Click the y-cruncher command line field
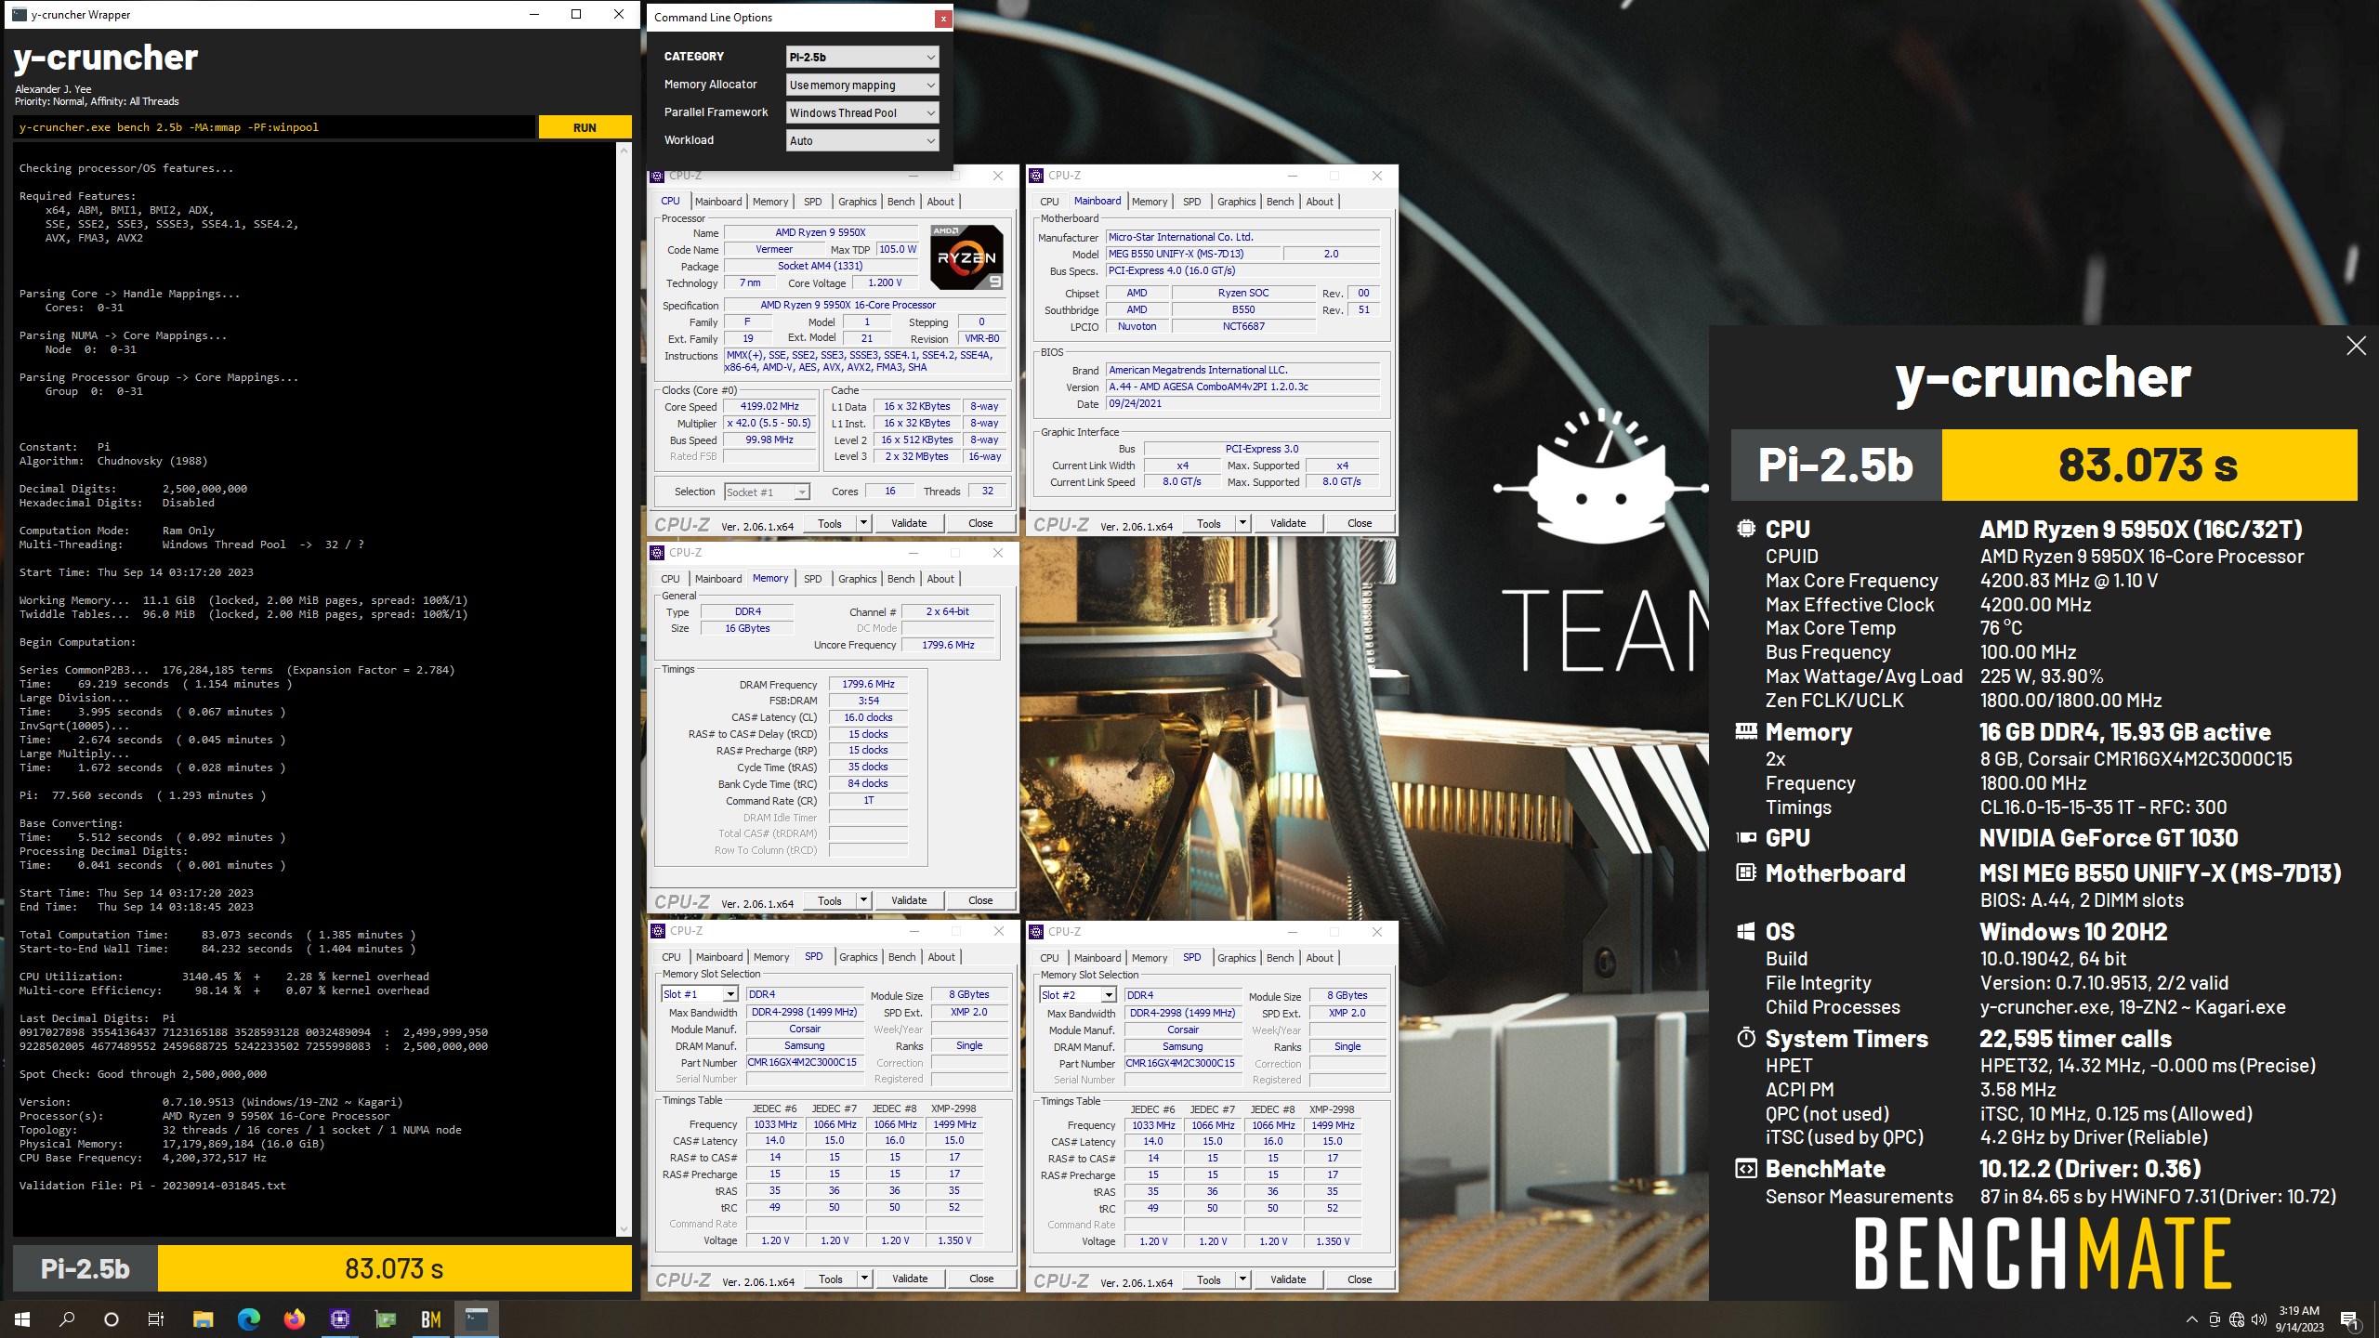The image size is (2379, 1338). coord(274,127)
